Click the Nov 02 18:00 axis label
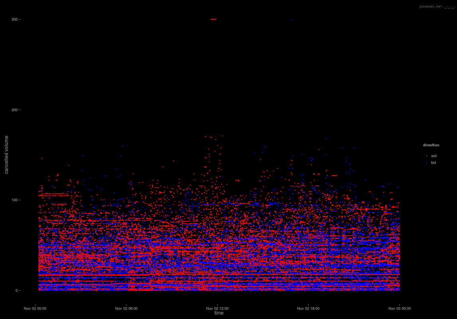 [x=308, y=308]
